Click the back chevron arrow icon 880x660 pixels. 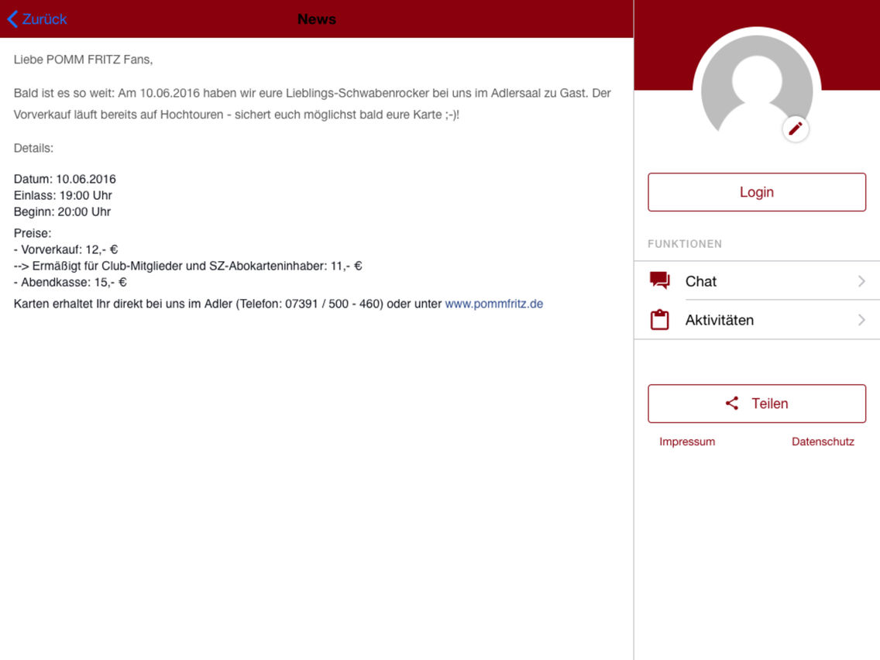12,19
